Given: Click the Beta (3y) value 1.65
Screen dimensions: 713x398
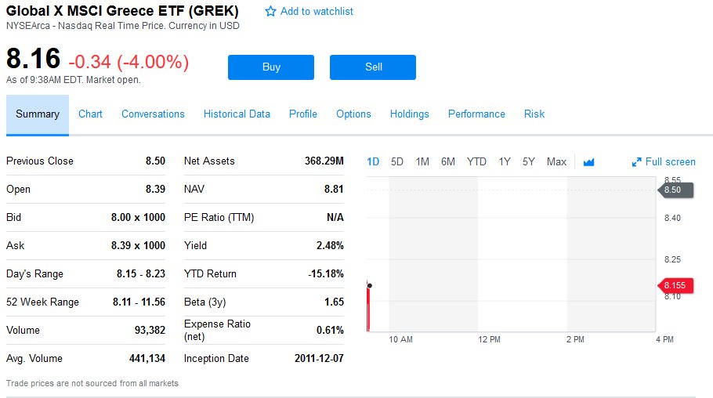Looking at the screenshot, I should [334, 302].
